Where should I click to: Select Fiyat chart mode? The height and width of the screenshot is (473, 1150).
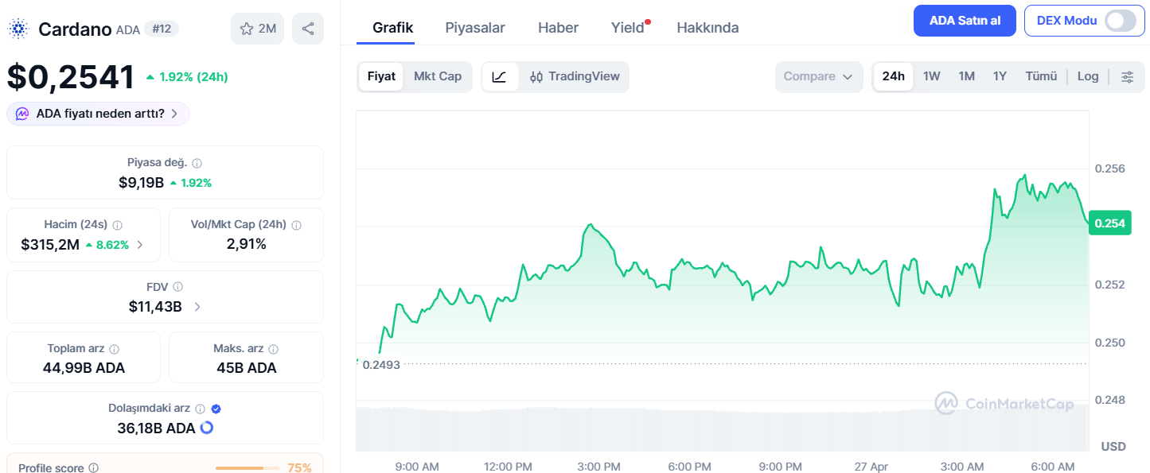(381, 77)
